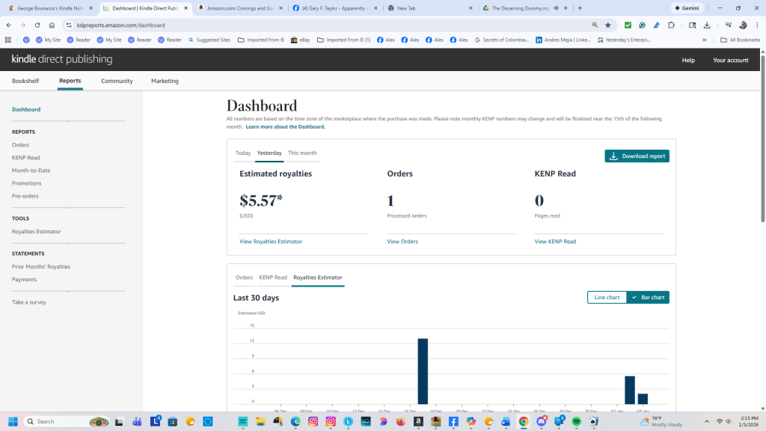Image resolution: width=766 pixels, height=431 pixels.
Task: Open the Marketing menu tab
Action: (165, 81)
